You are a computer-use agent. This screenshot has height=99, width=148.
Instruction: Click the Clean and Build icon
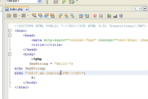(56, 2)
